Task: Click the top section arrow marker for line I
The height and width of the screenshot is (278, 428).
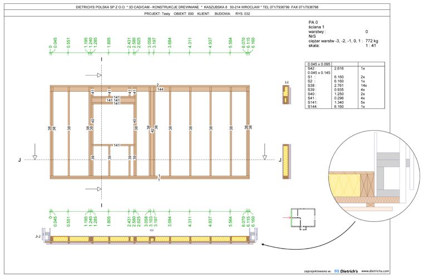Action: click(98, 75)
